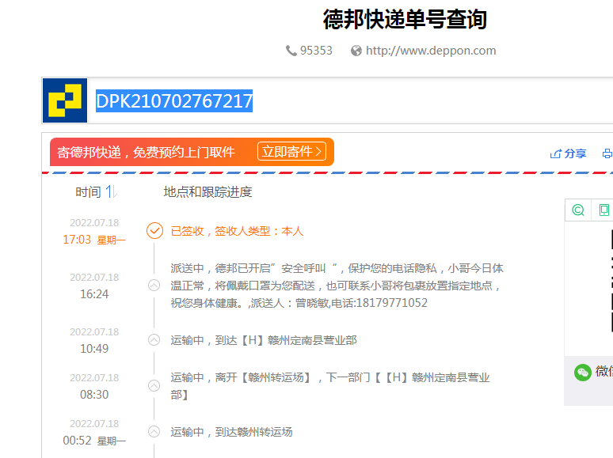
Task: Click the 10:49 timestamp
Action: coord(94,349)
